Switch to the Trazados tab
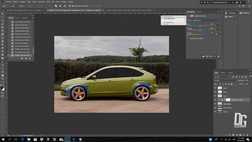Viewport: 252px width, 142px height. point(230,73)
